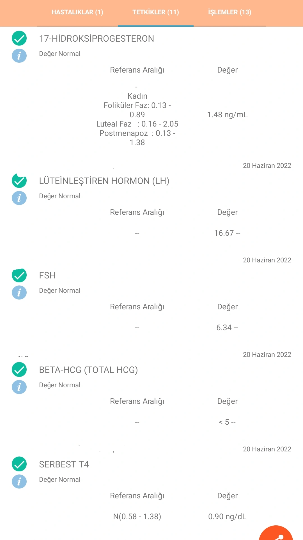Screen dimensions: 303x540
Task: Switch to the Hastalıklar (1) tab
Action: [77, 12]
